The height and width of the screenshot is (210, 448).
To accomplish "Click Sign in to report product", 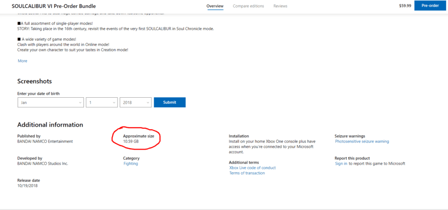I will [341, 164].
